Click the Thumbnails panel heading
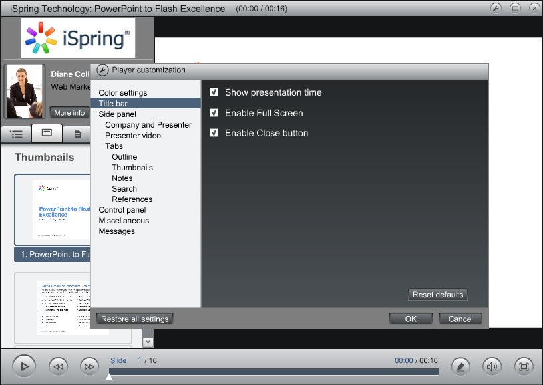 click(x=45, y=157)
